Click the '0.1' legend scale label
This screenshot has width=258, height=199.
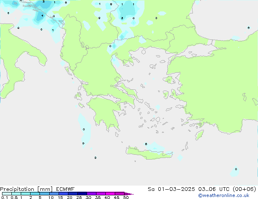[4, 197]
